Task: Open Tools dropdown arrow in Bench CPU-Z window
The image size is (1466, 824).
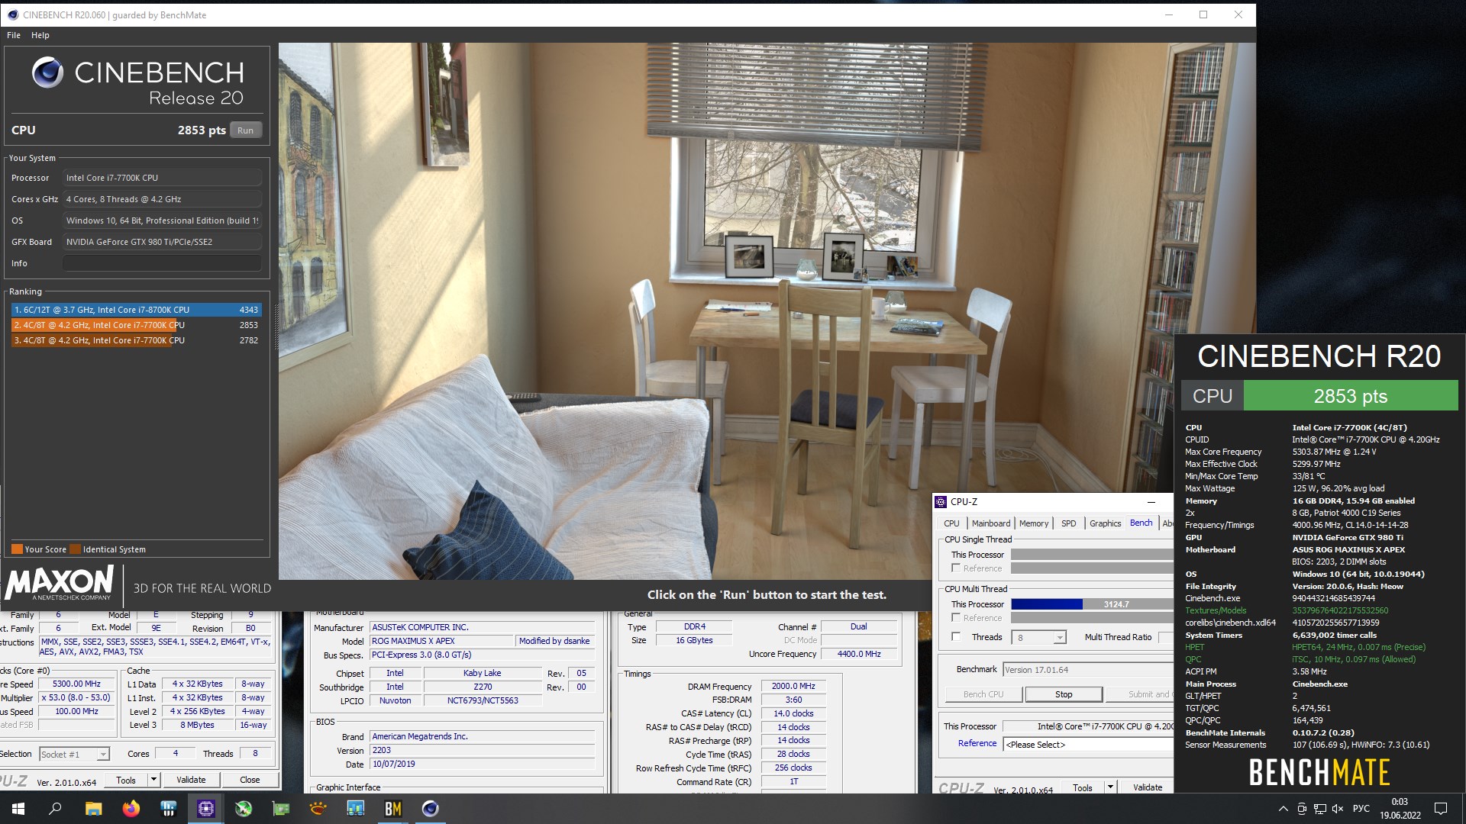Action: (1110, 787)
